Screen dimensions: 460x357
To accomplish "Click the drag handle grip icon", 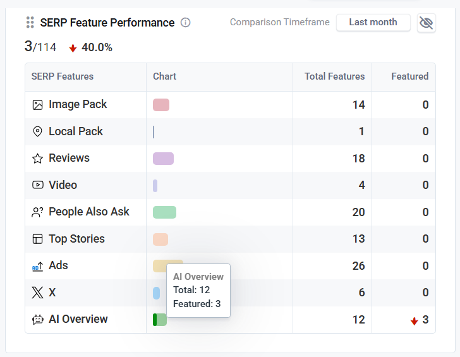I will click(x=30, y=23).
